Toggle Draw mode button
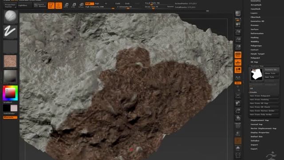284x160 pixels. (59, 5)
